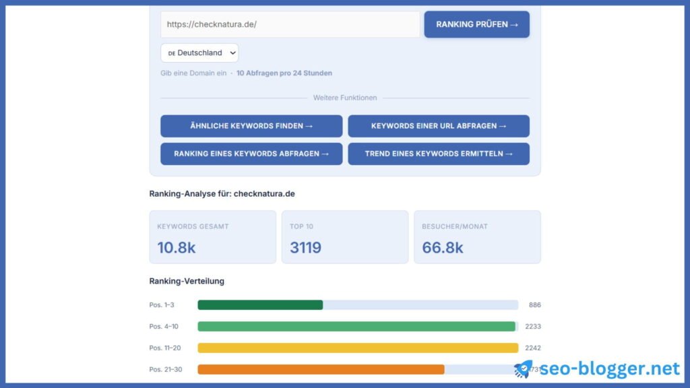Click the 'Gib eine Domain ein' hint text

pyautogui.click(x=193, y=73)
